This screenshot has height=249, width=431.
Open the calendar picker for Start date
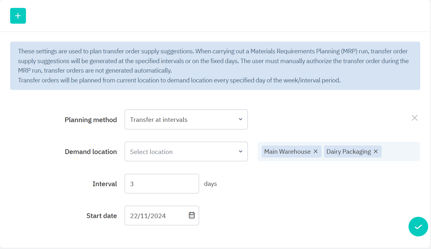point(192,215)
